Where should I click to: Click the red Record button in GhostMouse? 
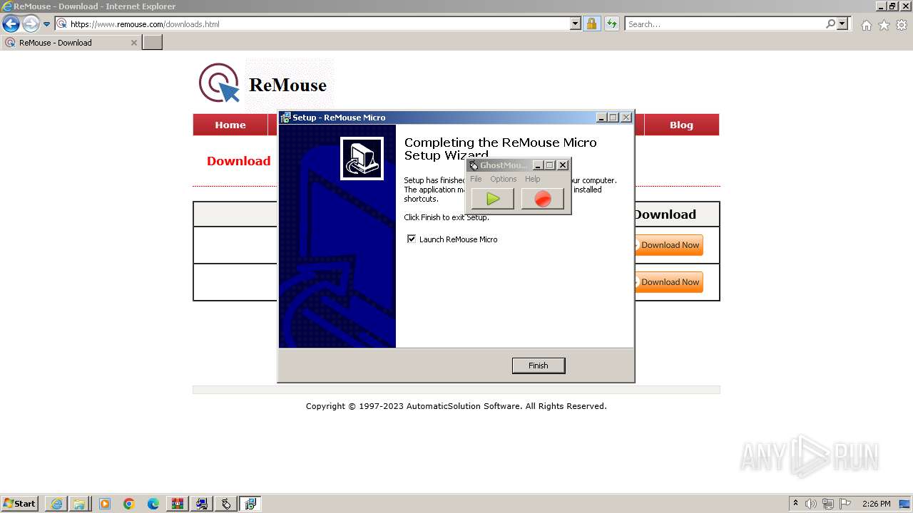[543, 199]
